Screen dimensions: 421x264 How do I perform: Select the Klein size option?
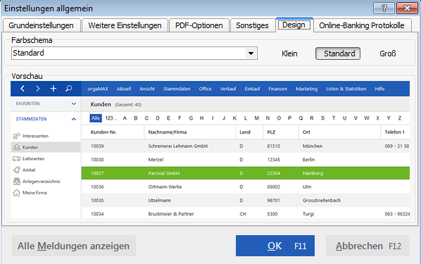click(x=289, y=54)
